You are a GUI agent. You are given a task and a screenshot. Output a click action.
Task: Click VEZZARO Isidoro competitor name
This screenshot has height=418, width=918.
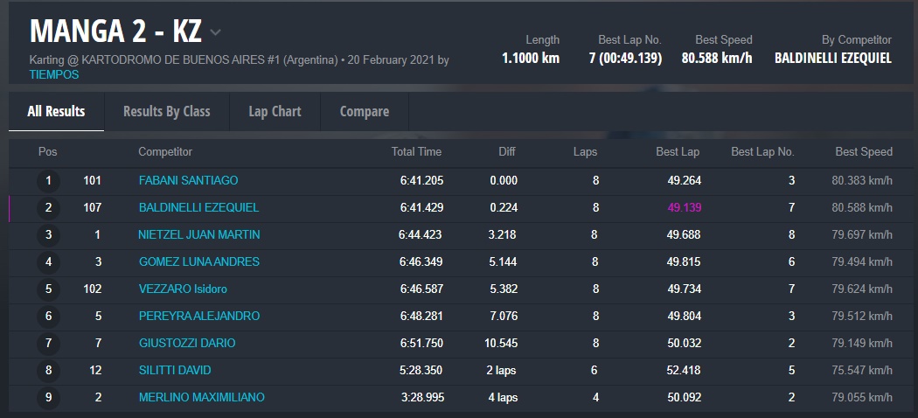pos(183,289)
